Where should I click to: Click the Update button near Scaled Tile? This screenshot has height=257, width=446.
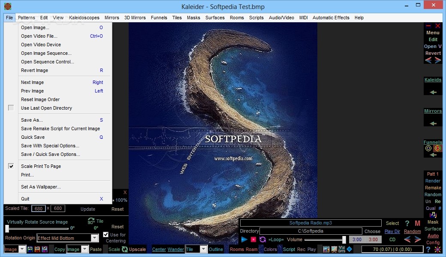click(x=88, y=209)
